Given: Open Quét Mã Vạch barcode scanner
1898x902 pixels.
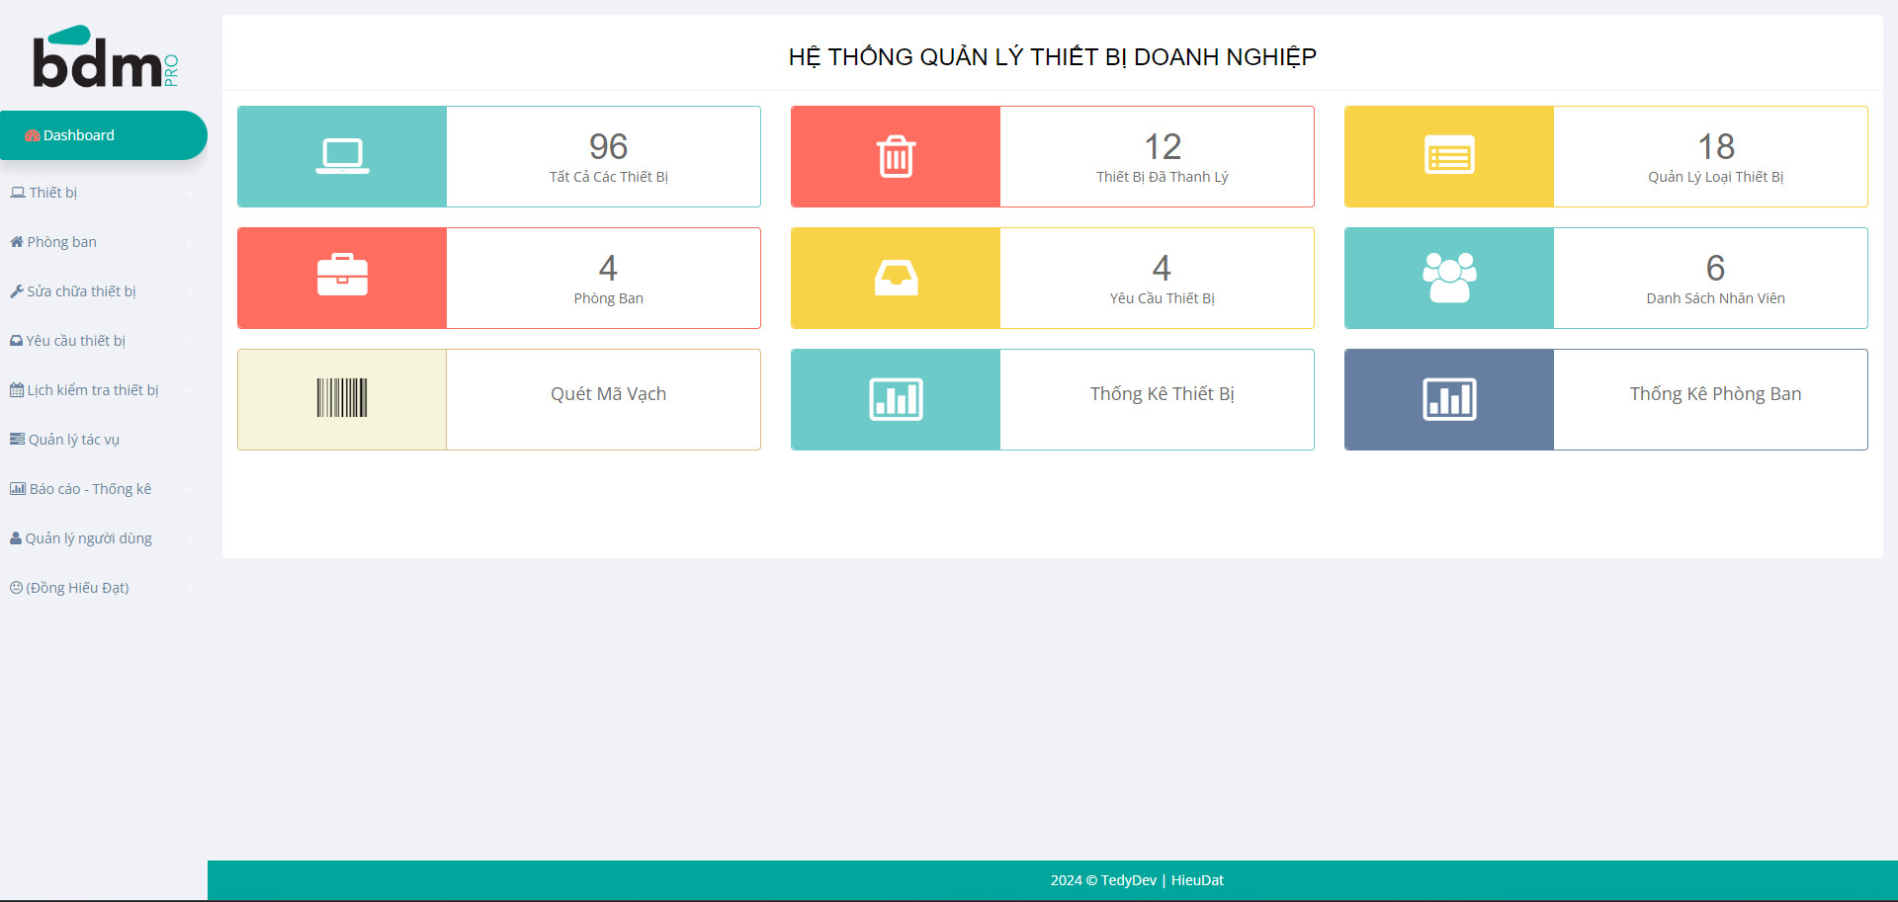Looking at the screenshot, I should [609, 394].
